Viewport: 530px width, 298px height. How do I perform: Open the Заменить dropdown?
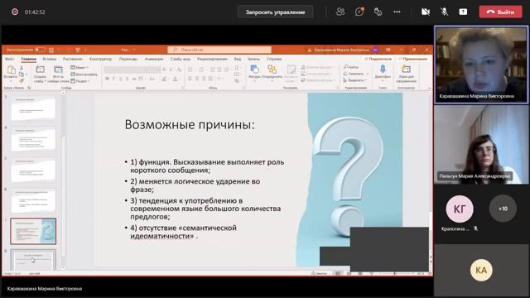pyautogui.click(x=355, y=74)
